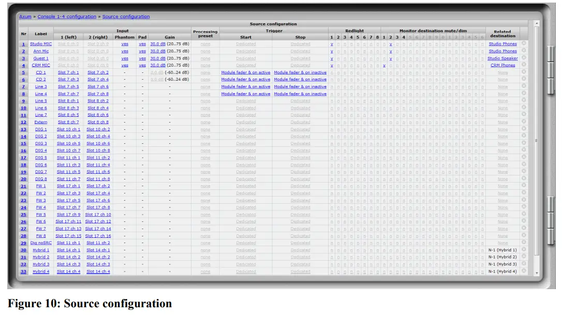Click the delete icon for the Extern row
The width and height of the screenshot is (562, 315).
pyautogui.click(x=523, y=122)
